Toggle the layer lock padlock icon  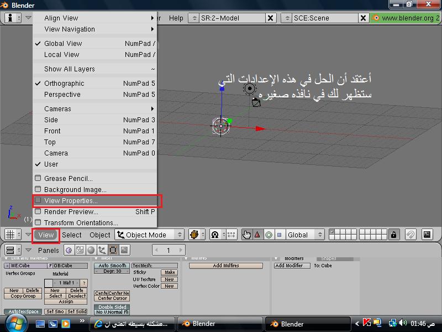tap(393, 235)
